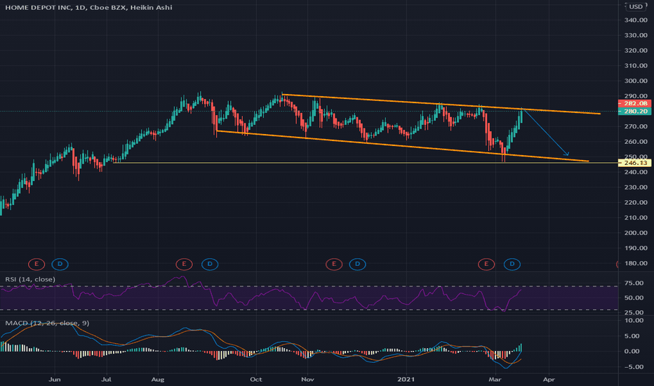Viewport: 654px width, 386px height.
Task: Select the lower orange channel trendline
Action: coord(403,146)
